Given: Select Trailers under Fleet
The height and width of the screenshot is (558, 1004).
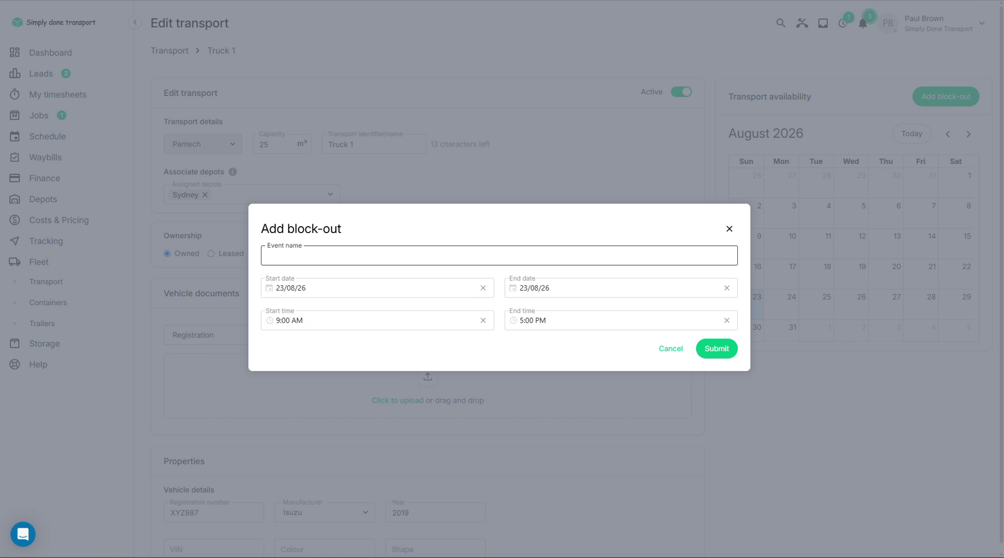Looking at the screenshot, I should [x=42, y=324].
